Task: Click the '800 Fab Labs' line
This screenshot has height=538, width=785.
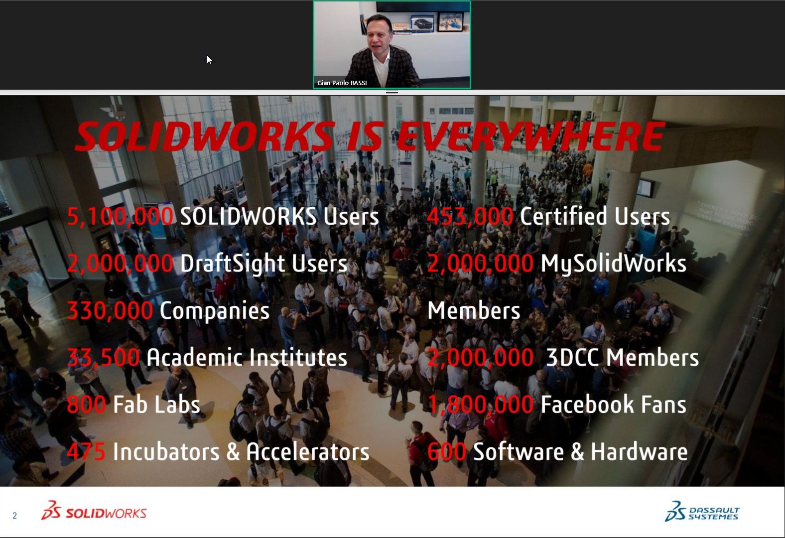Action: click(133, 404)
